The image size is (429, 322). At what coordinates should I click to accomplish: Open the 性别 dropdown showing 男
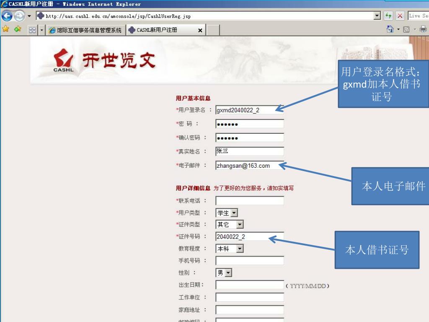(x=224, y=273)
